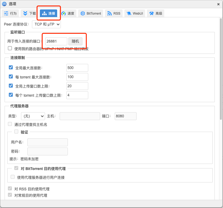Close the 选项 dialog

[218, 4]
